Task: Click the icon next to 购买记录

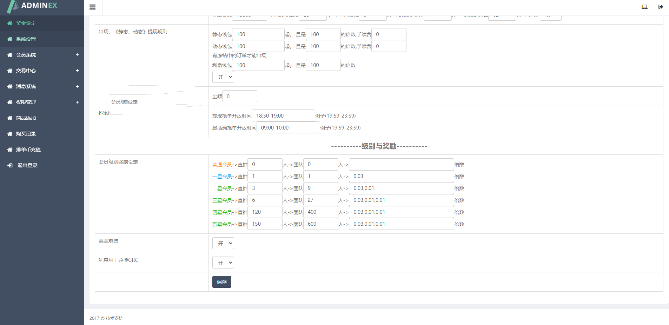Action: (10, 134)
